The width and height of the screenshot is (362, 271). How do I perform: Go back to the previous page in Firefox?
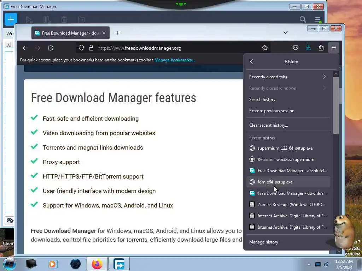click(25, 48)
